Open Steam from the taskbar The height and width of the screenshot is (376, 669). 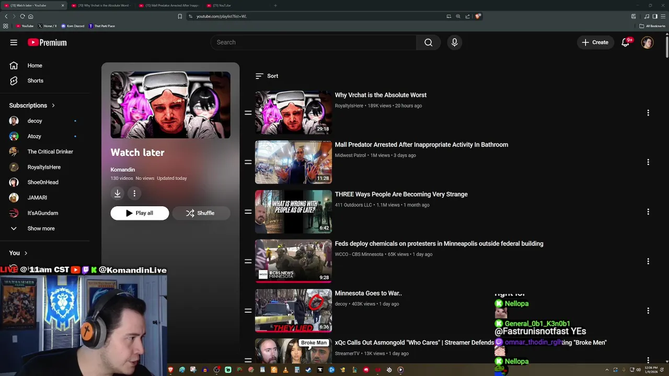308,370
